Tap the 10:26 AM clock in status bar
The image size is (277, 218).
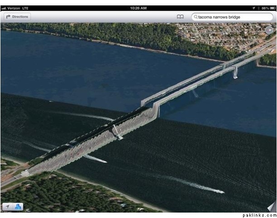(138, 8)
